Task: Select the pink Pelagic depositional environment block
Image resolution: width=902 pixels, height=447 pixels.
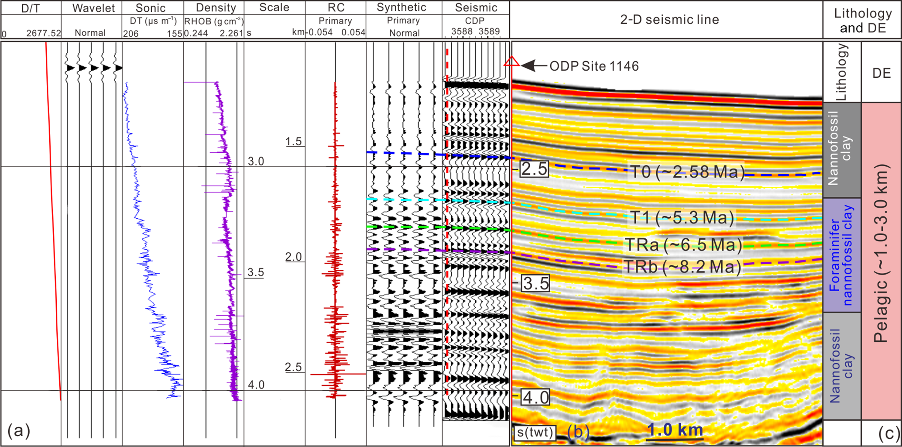Action: point(881,261)
